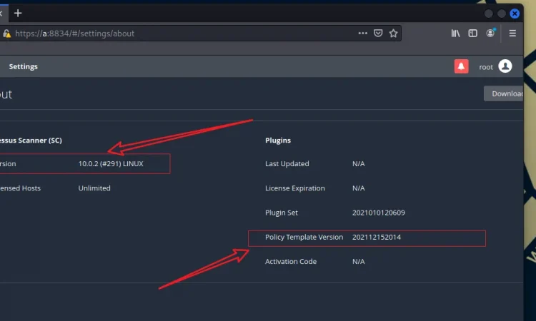
Task: Open the Library icon in toolbar
Action: [455, 33]
